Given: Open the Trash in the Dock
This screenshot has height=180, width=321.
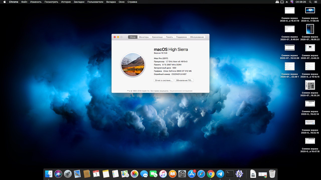Looking at the screenshot, I should pyautogui.click(x=272, y=174).
